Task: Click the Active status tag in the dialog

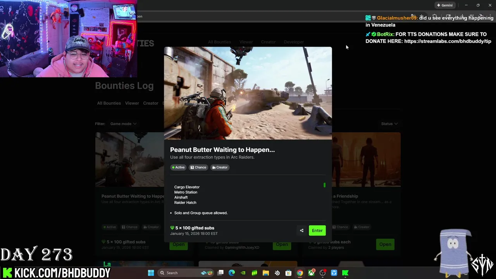Action: click(x=178, y=167)
